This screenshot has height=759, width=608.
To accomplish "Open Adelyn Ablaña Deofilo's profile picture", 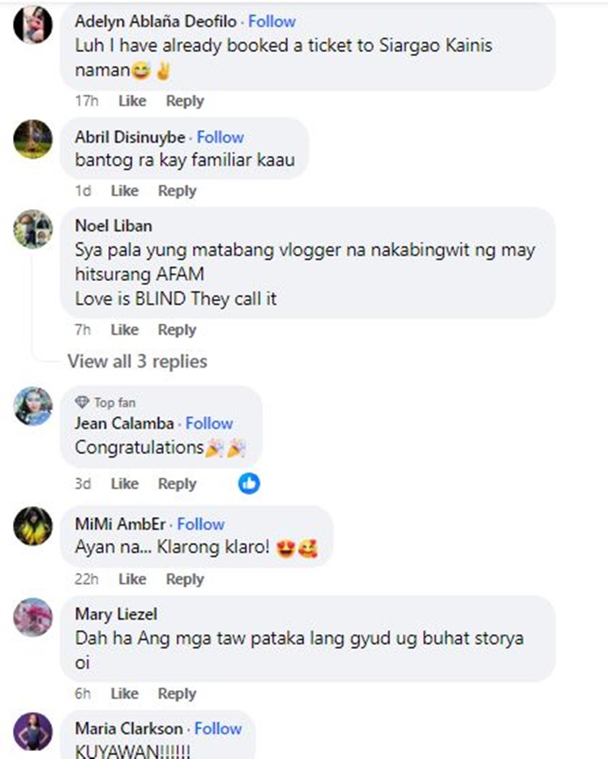I will point(33,24).
